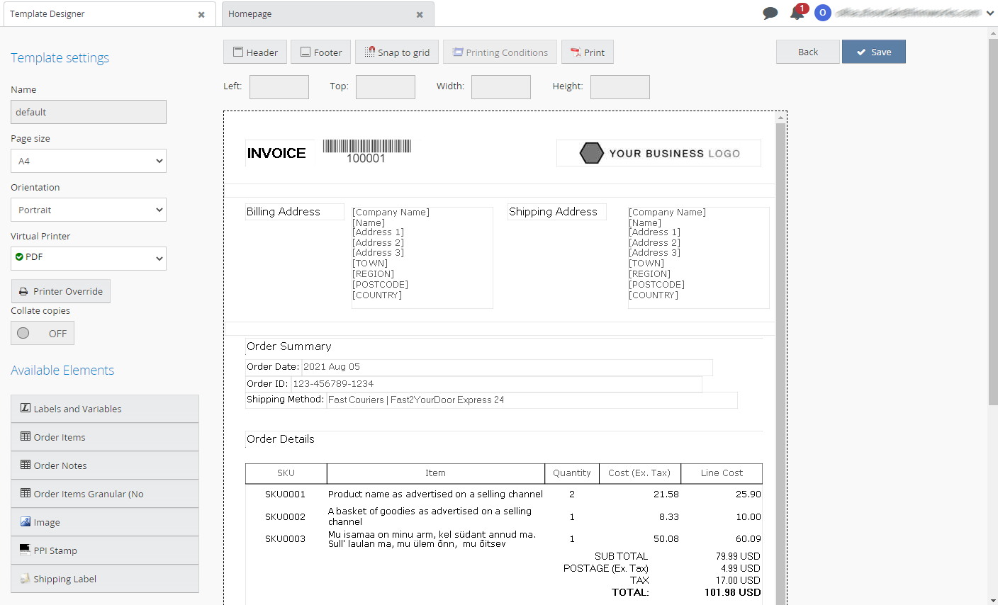
Task: Click the Printer Override button
Action: [61, 291]
